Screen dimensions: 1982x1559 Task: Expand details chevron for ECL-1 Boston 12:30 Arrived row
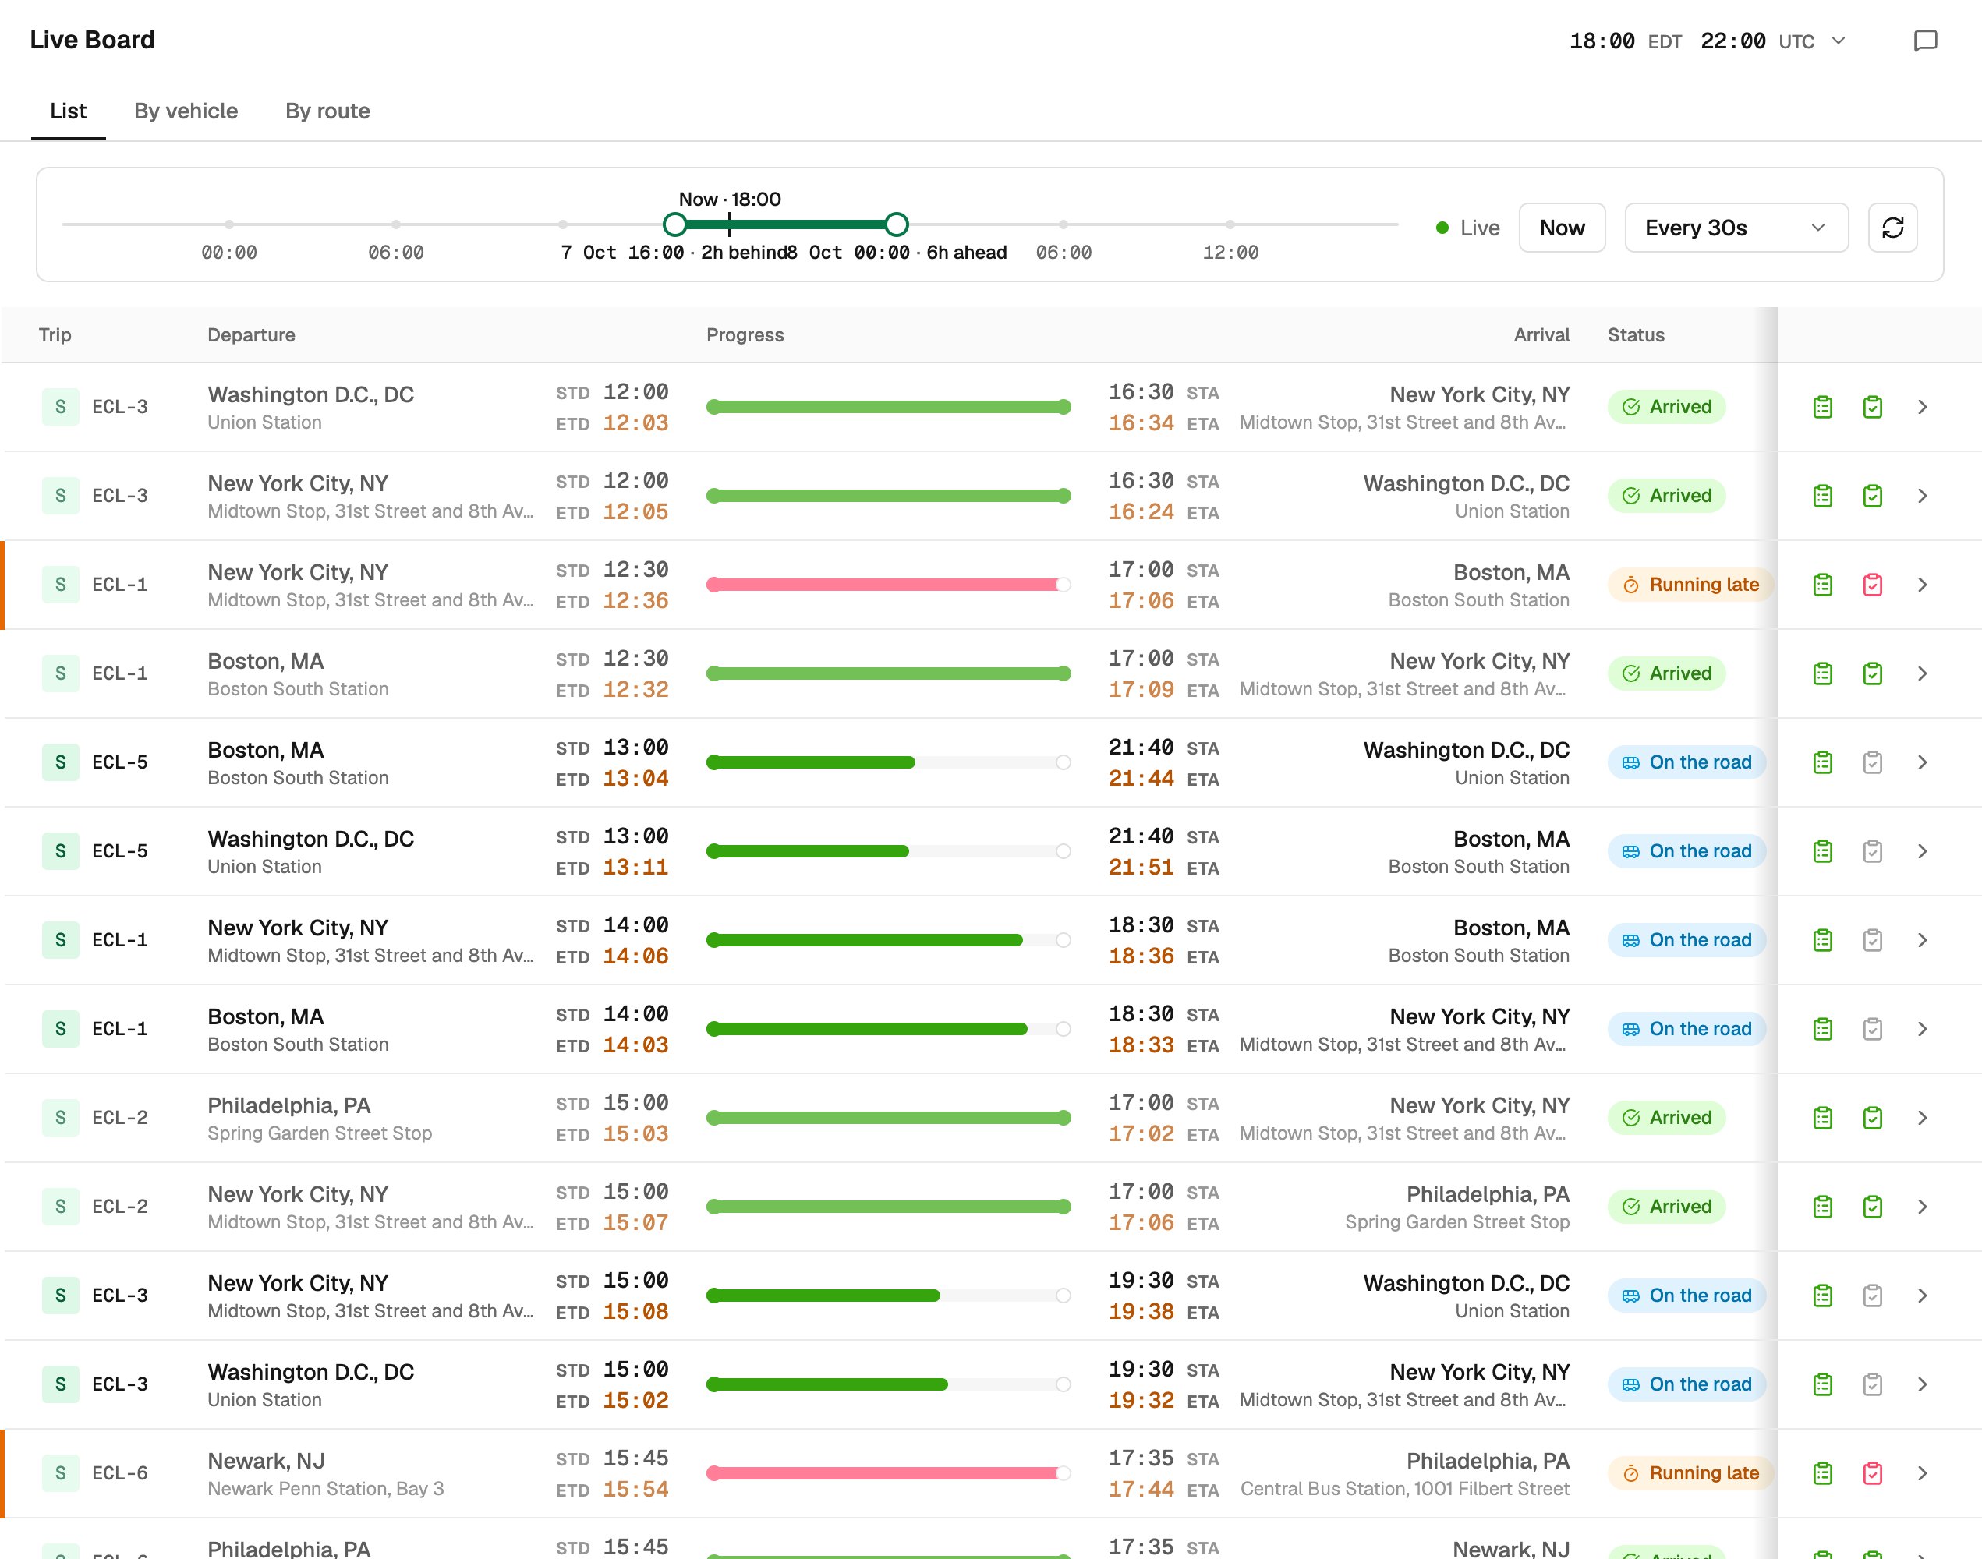click(x=1922, y=673)
